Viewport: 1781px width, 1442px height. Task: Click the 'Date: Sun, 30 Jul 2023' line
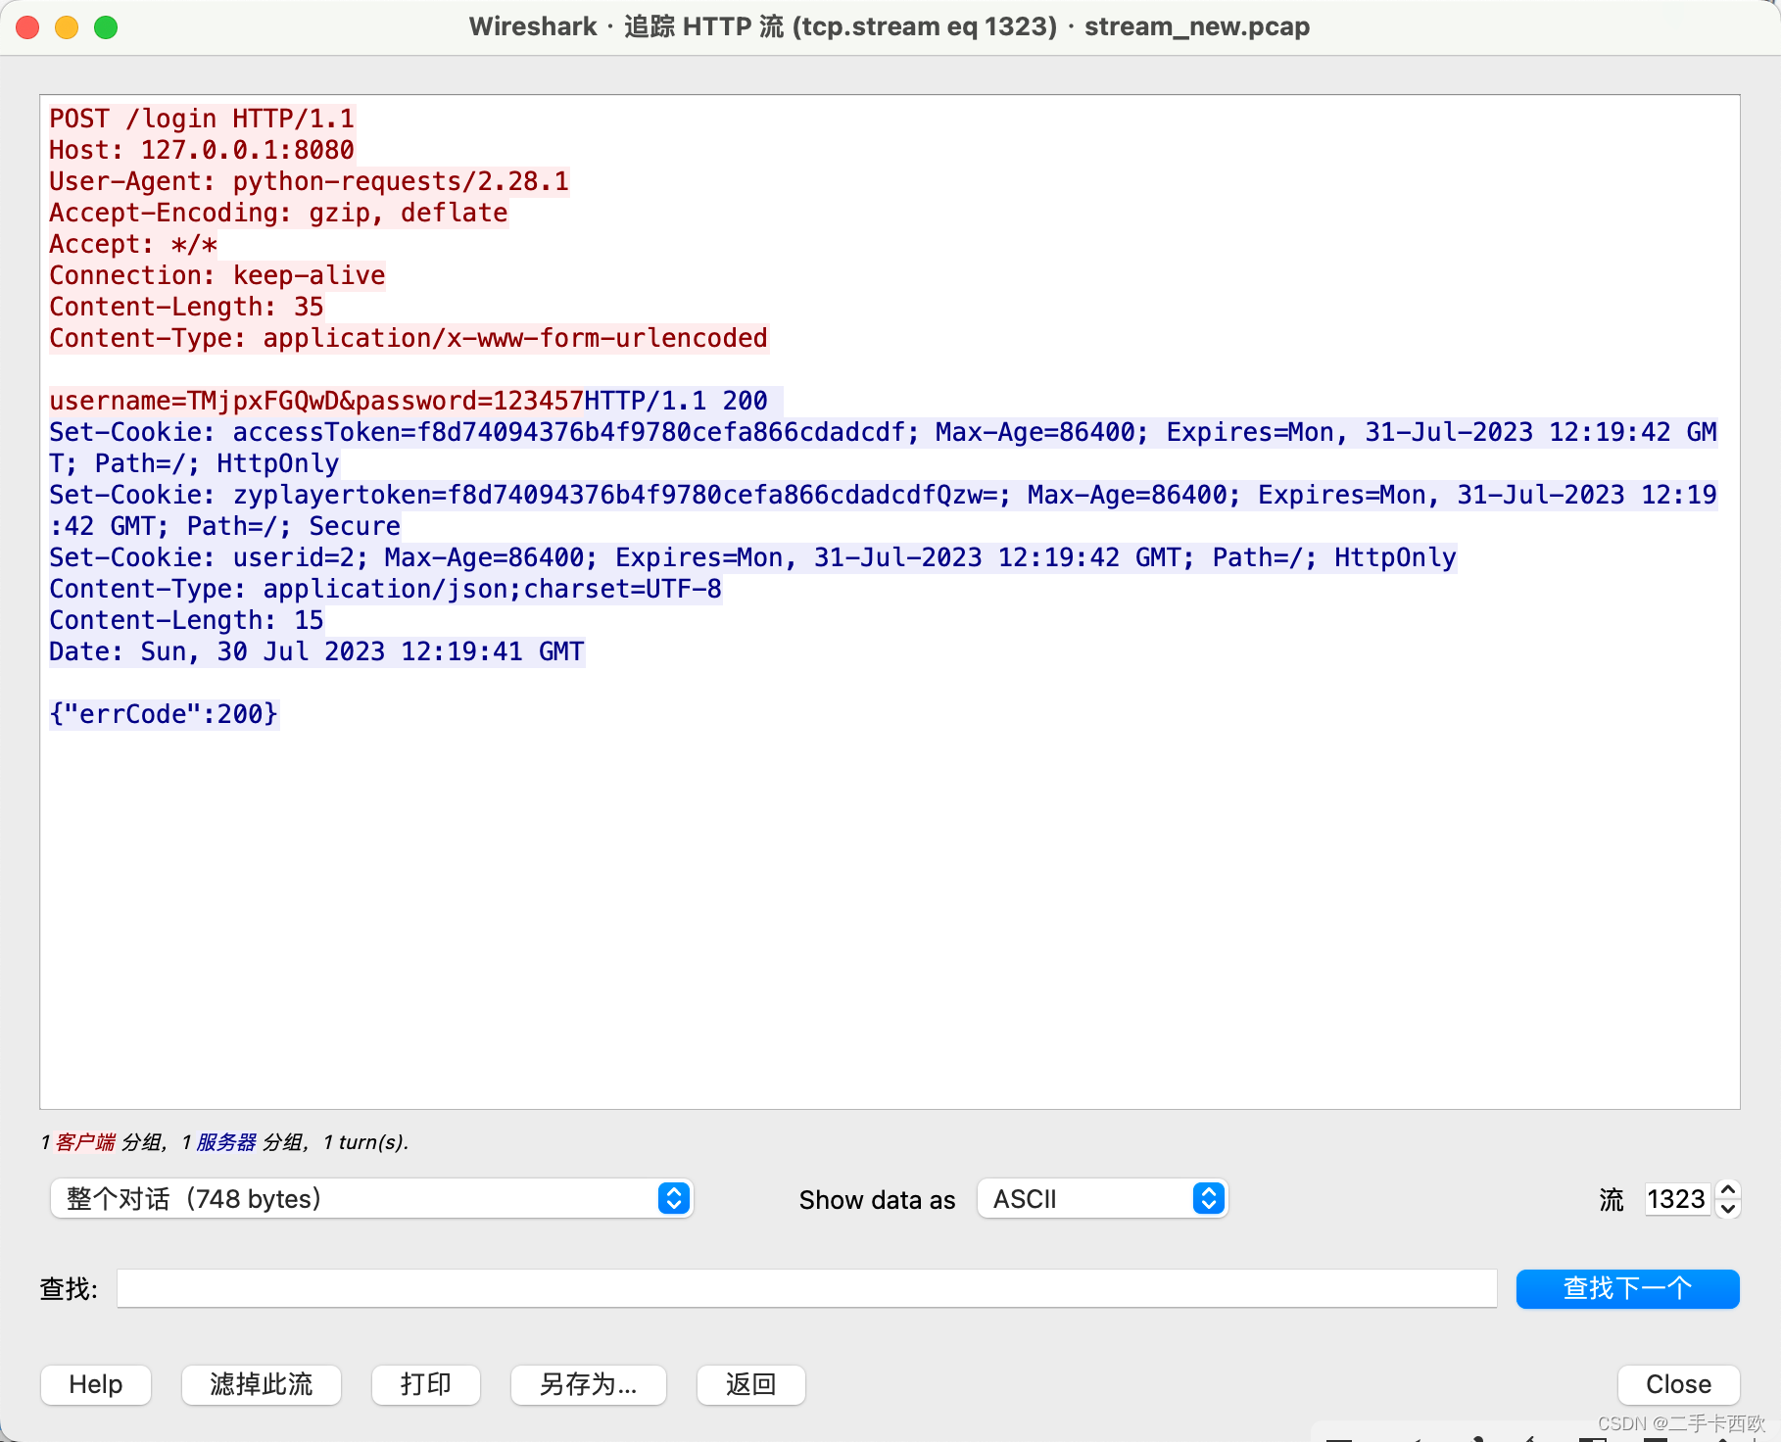[x=316, y=651]
